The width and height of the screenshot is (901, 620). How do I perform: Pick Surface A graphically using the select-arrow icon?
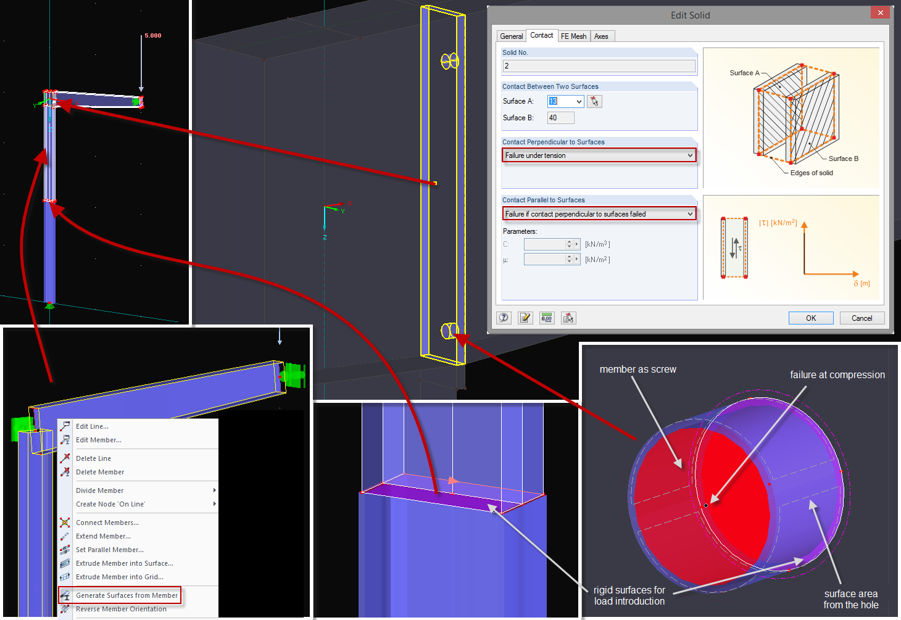594,101
